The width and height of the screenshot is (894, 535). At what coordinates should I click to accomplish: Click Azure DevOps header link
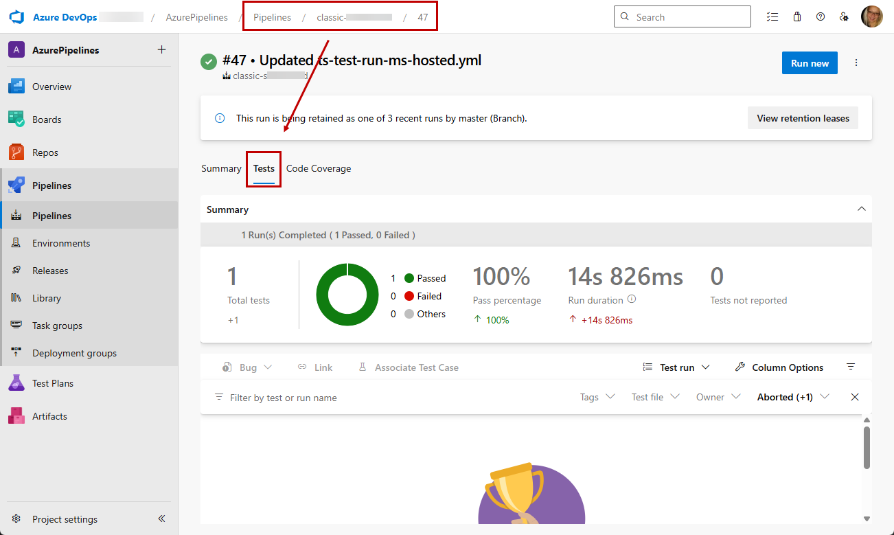(65, 17)
